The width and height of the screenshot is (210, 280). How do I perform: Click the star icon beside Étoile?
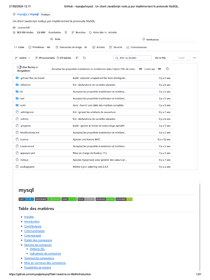[x=52, y=39]
